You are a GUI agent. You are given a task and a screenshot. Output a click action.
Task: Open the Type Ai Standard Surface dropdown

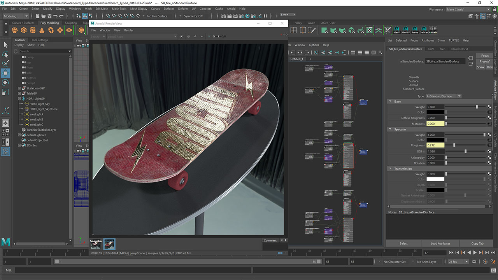(444, 96)
